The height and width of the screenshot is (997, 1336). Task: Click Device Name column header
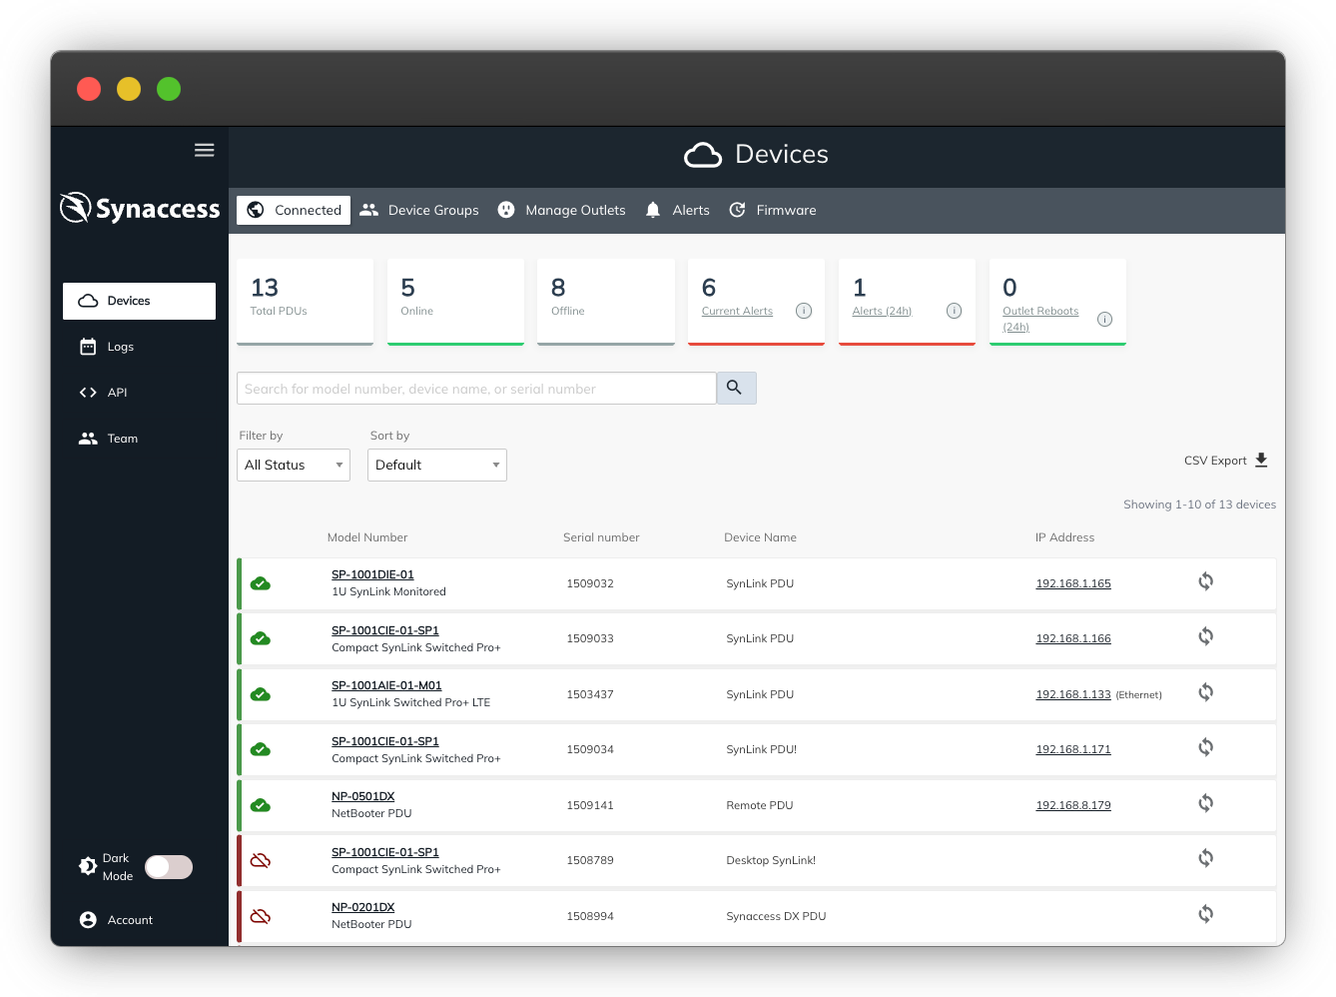pyautogui.click(x=760, y=537)
